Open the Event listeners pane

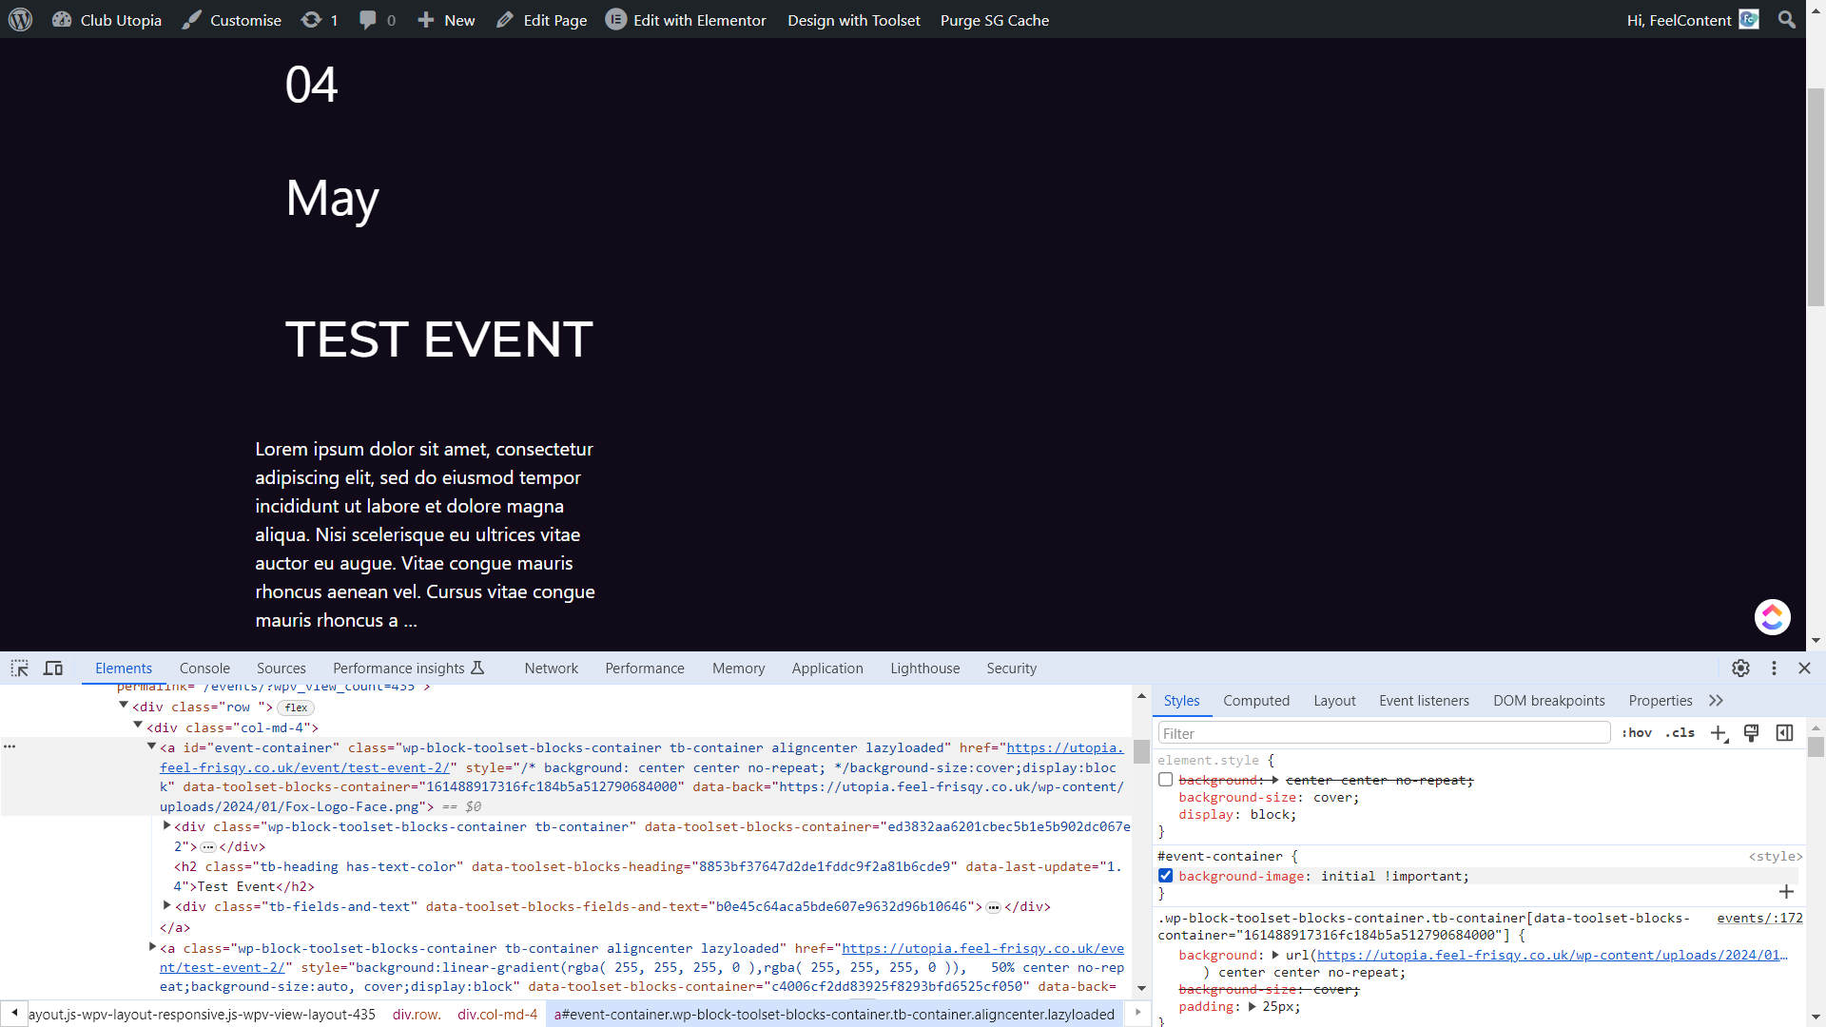[1424, 701]
